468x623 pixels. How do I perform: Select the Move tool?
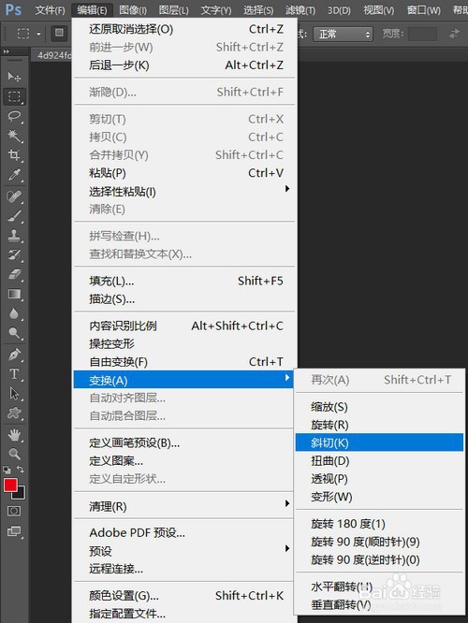click(14, 77)
